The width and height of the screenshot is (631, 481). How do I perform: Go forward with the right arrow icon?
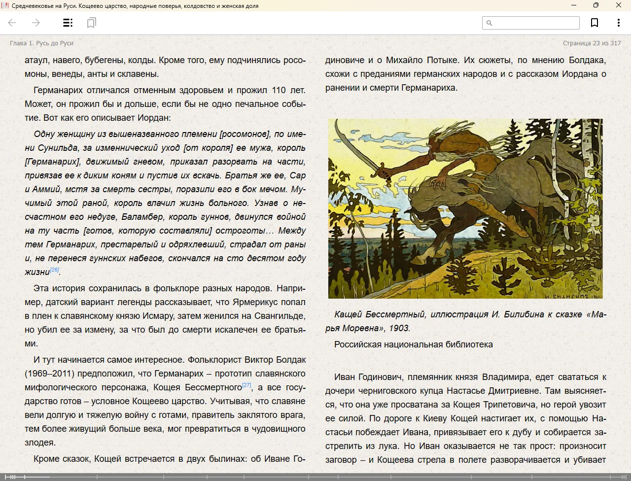pos(36,23)
